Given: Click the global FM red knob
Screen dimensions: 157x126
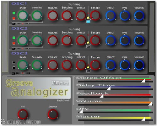Looking at the screenshot, I should pos(23,114).
